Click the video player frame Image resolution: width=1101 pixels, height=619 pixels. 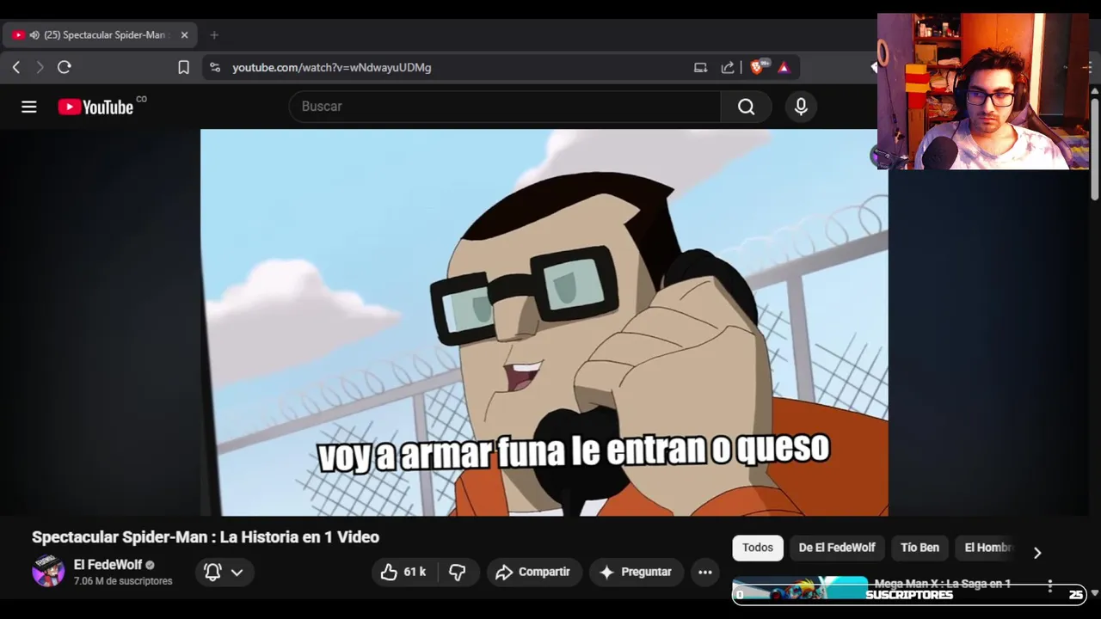544,322
